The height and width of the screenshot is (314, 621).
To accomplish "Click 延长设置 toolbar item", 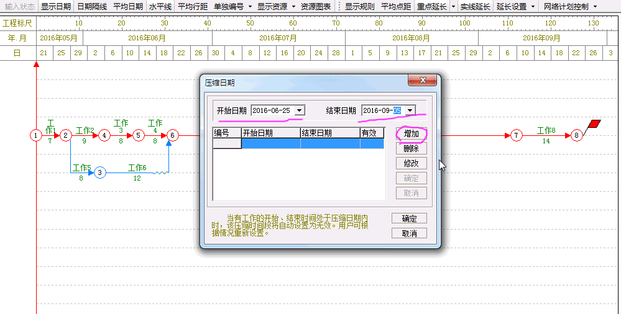I will (512, 6).
